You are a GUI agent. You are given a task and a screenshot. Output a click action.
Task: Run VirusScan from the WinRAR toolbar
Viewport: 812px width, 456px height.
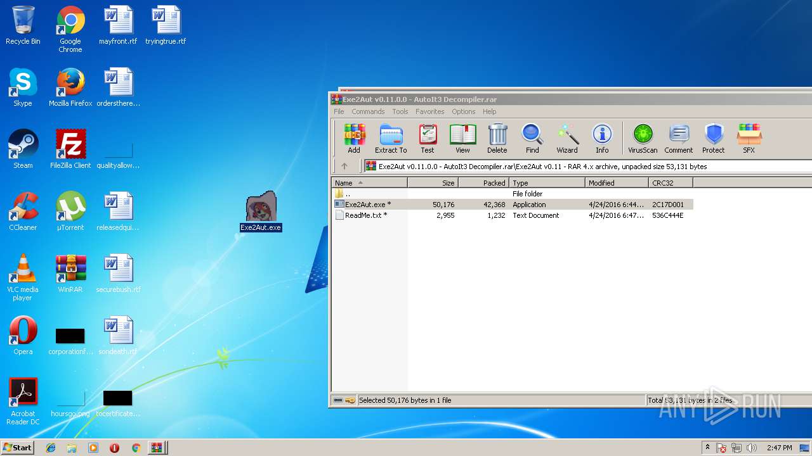point(643,139)
